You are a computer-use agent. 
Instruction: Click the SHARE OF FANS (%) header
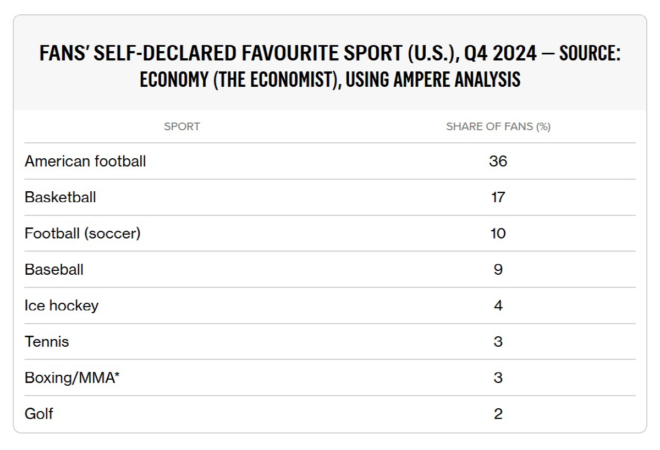498,127
